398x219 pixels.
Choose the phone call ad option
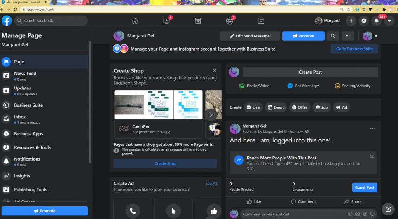(133, 211)
